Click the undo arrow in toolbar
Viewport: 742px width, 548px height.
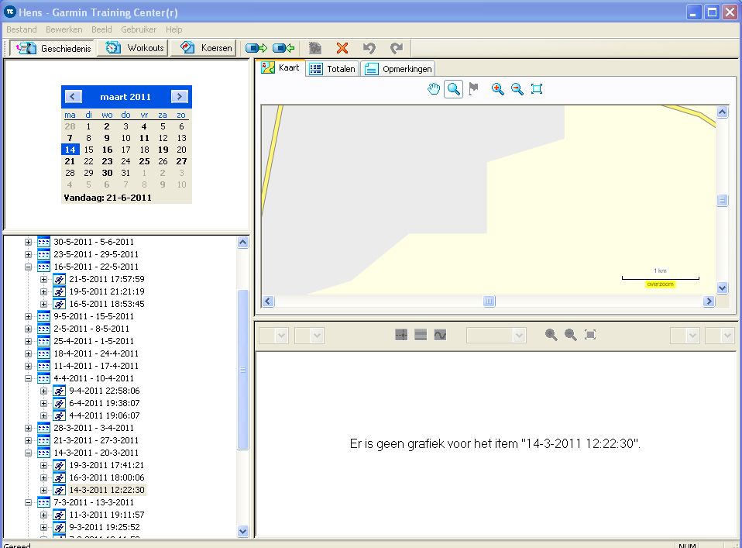pos(369,48)
